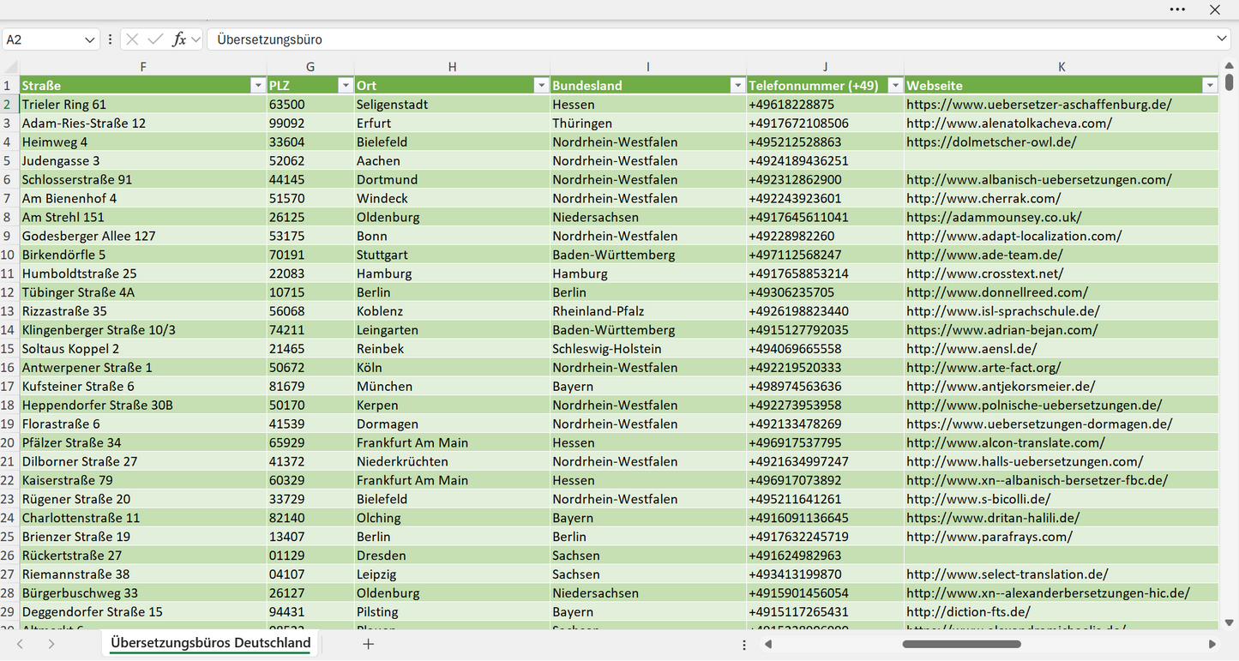Select phone number +4924189436251

pos(825,161)
